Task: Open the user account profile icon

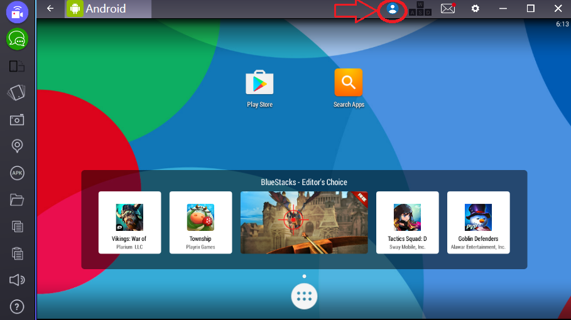Action: 392,9
